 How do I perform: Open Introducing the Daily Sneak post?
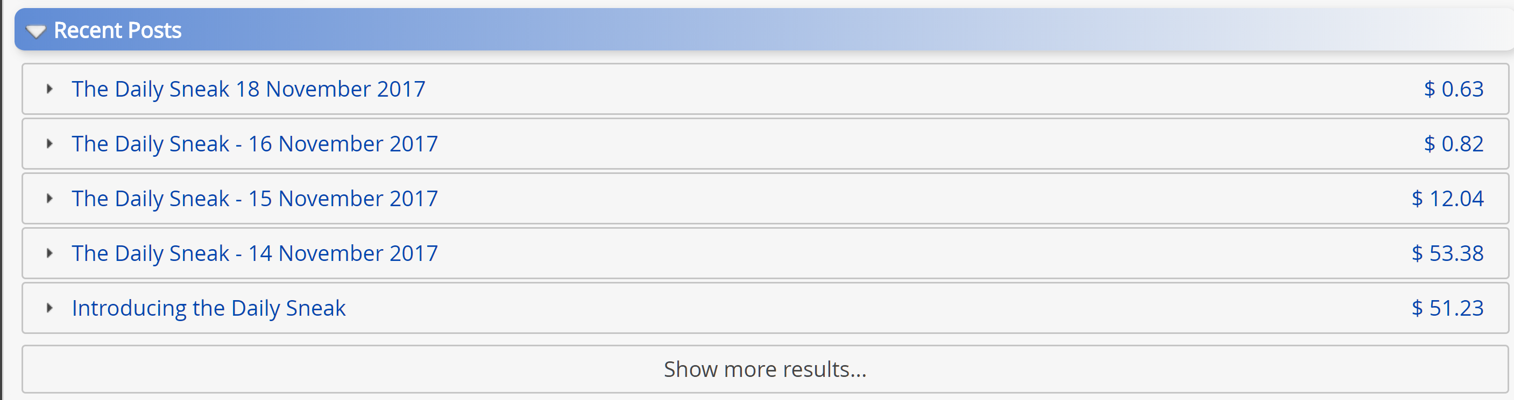pos(209,308)
